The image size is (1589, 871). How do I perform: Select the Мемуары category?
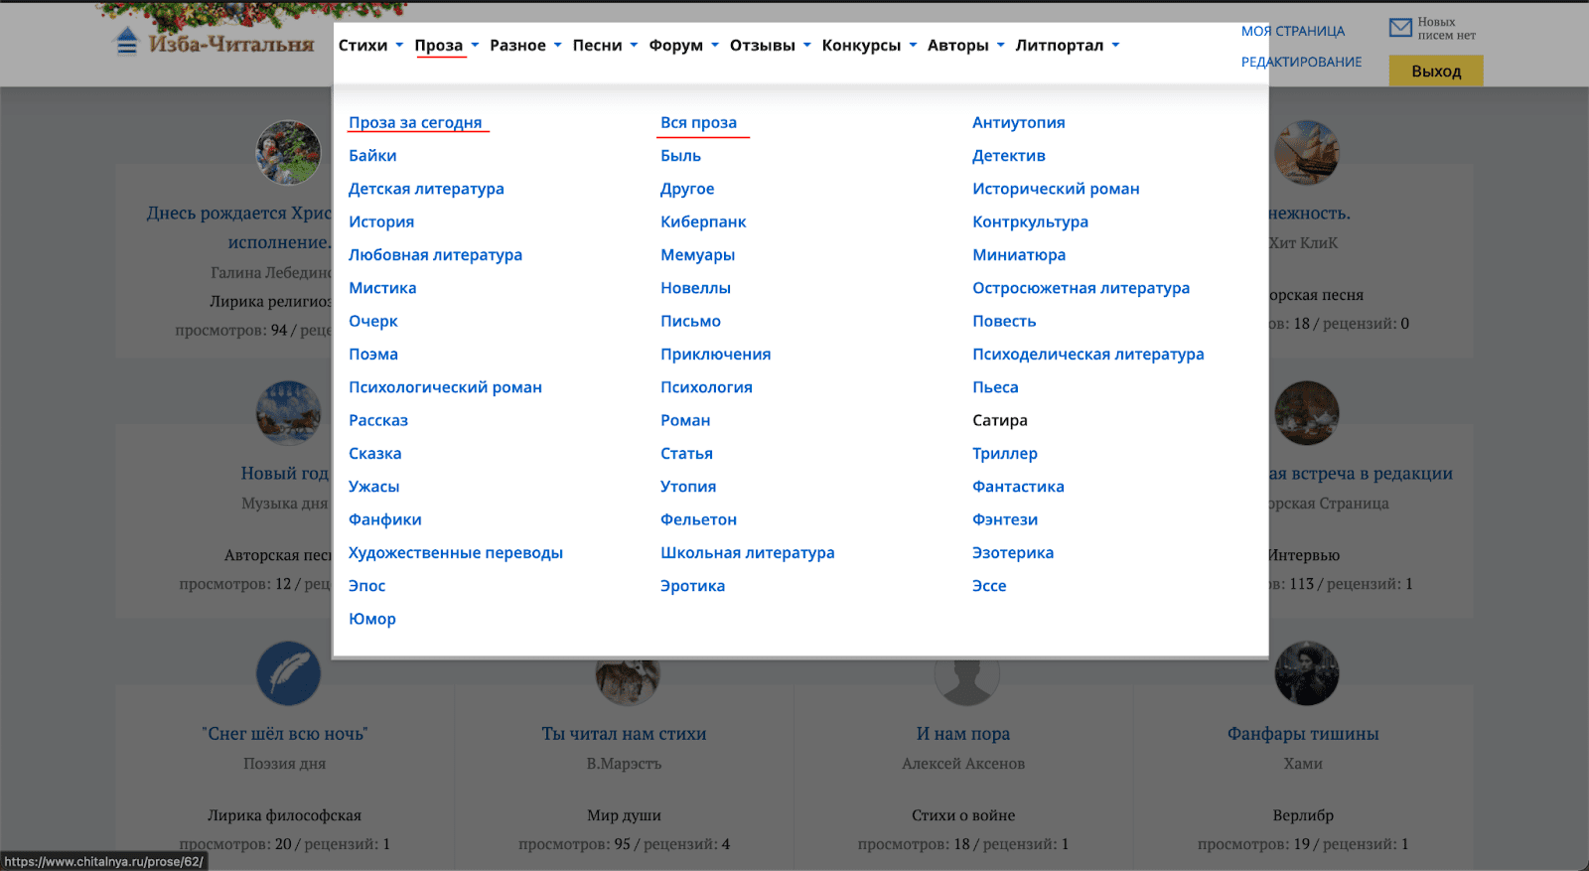(x=698, y=255)
